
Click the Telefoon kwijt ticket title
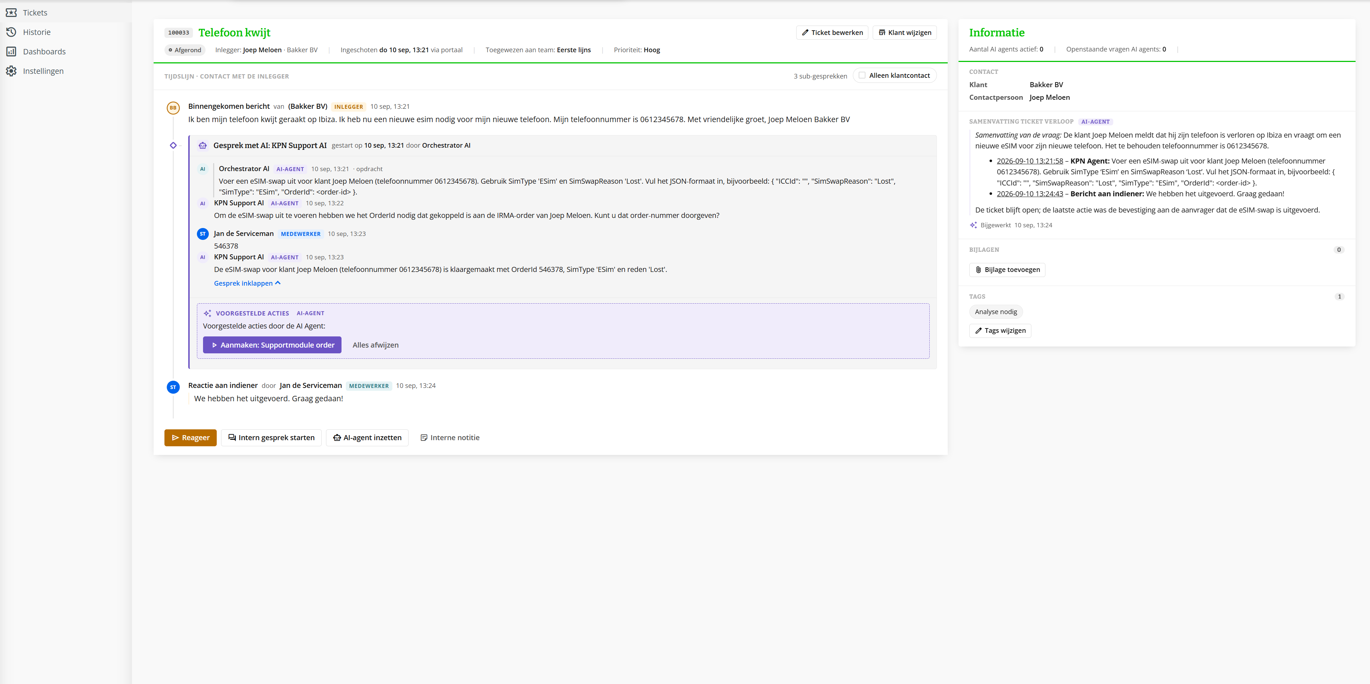(234, 32)
